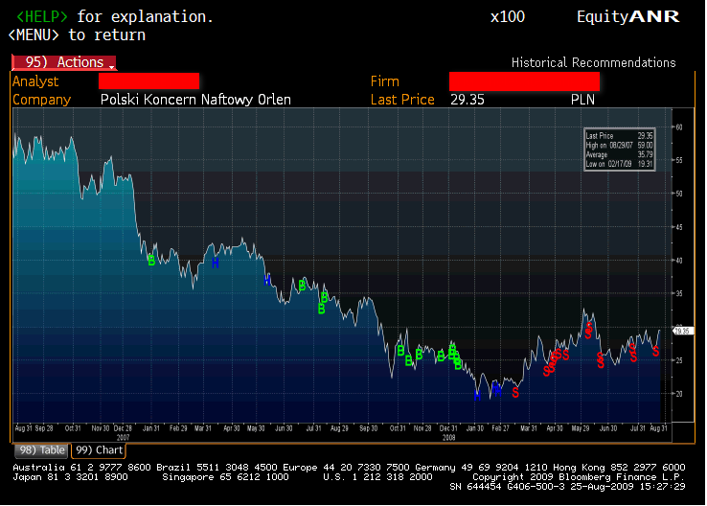Screen dimensions: 707x506
Task: Click 'Last Price 29.35' row in legend box
Action: pyautogui.click(x=619, y=136)
